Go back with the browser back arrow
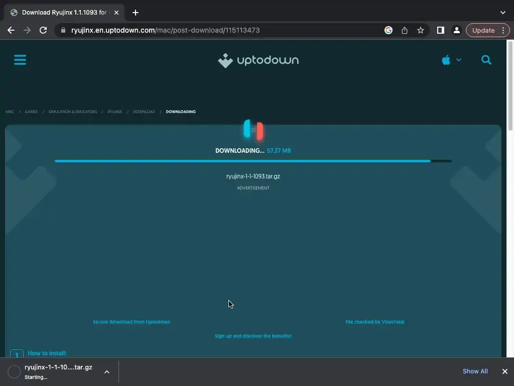The width and height of the screenshot is (514, 386). [x=11, y=30]
